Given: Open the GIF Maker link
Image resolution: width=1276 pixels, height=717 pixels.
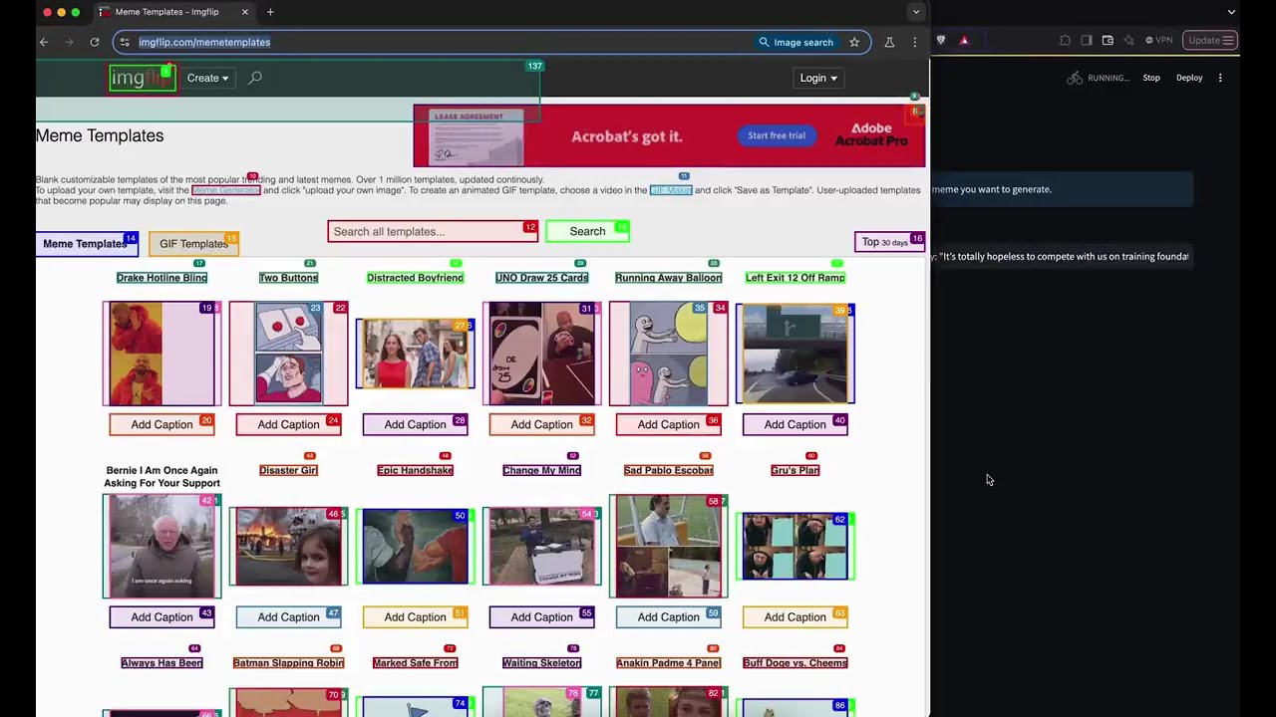Looking at the screenshot, I should click(671, 190).
